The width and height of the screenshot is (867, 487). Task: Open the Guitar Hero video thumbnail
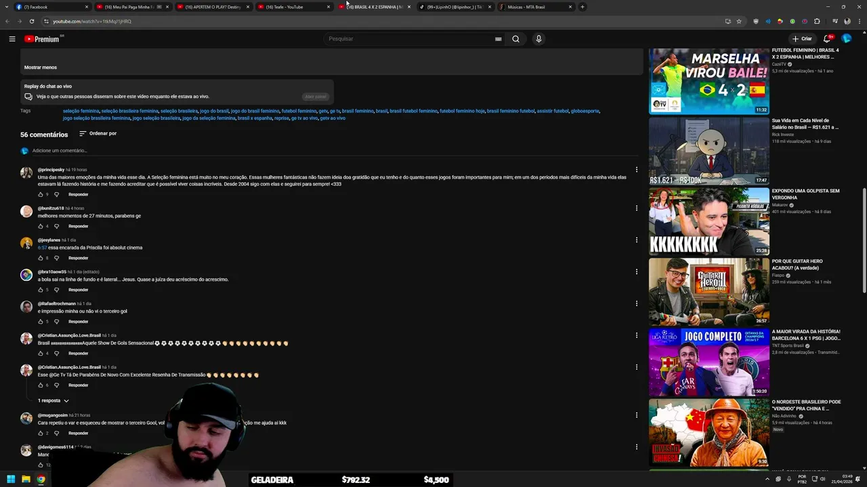tap(709, 292)
